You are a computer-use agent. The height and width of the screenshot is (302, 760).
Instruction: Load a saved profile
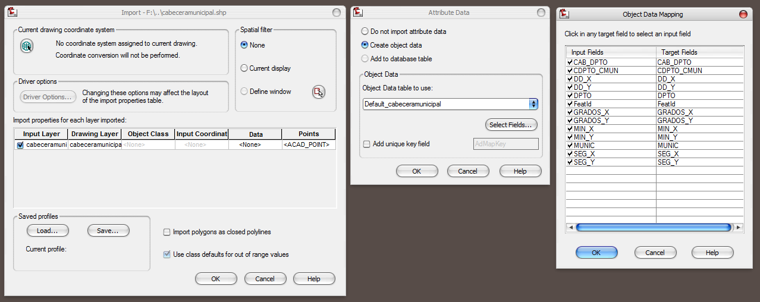click(x=48, y=231)
